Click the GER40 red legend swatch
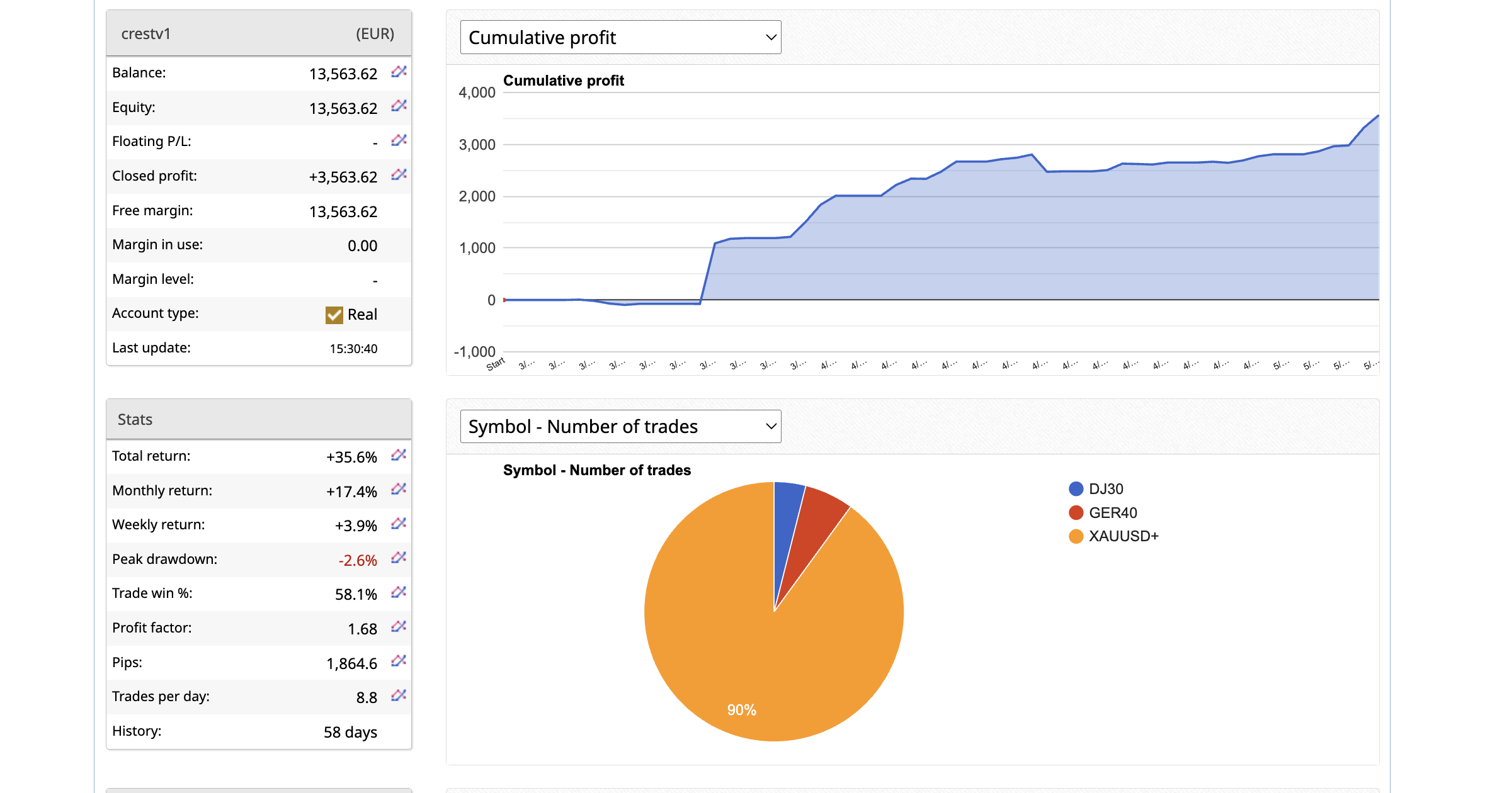The height and width of the screenshot is (793, 1485). click(1076, 513)
